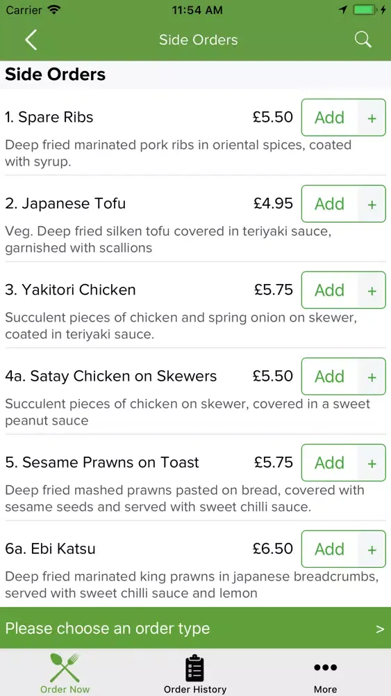Select the Order Now tab

point(65,673)
